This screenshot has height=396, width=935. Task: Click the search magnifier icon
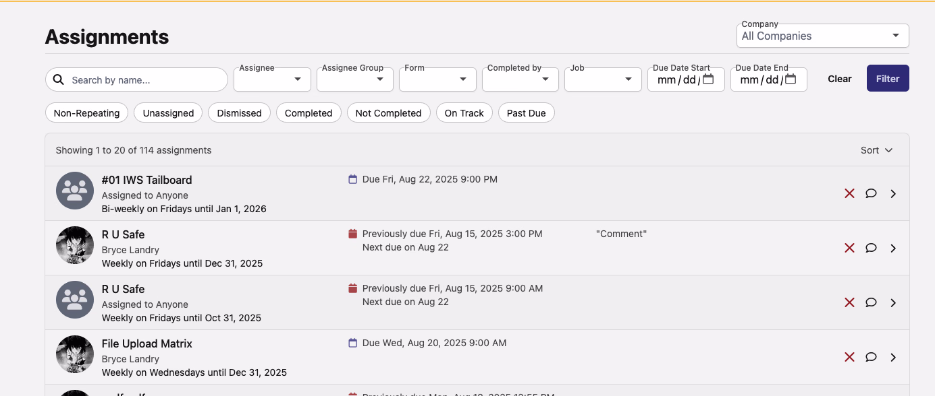point(59,79)
